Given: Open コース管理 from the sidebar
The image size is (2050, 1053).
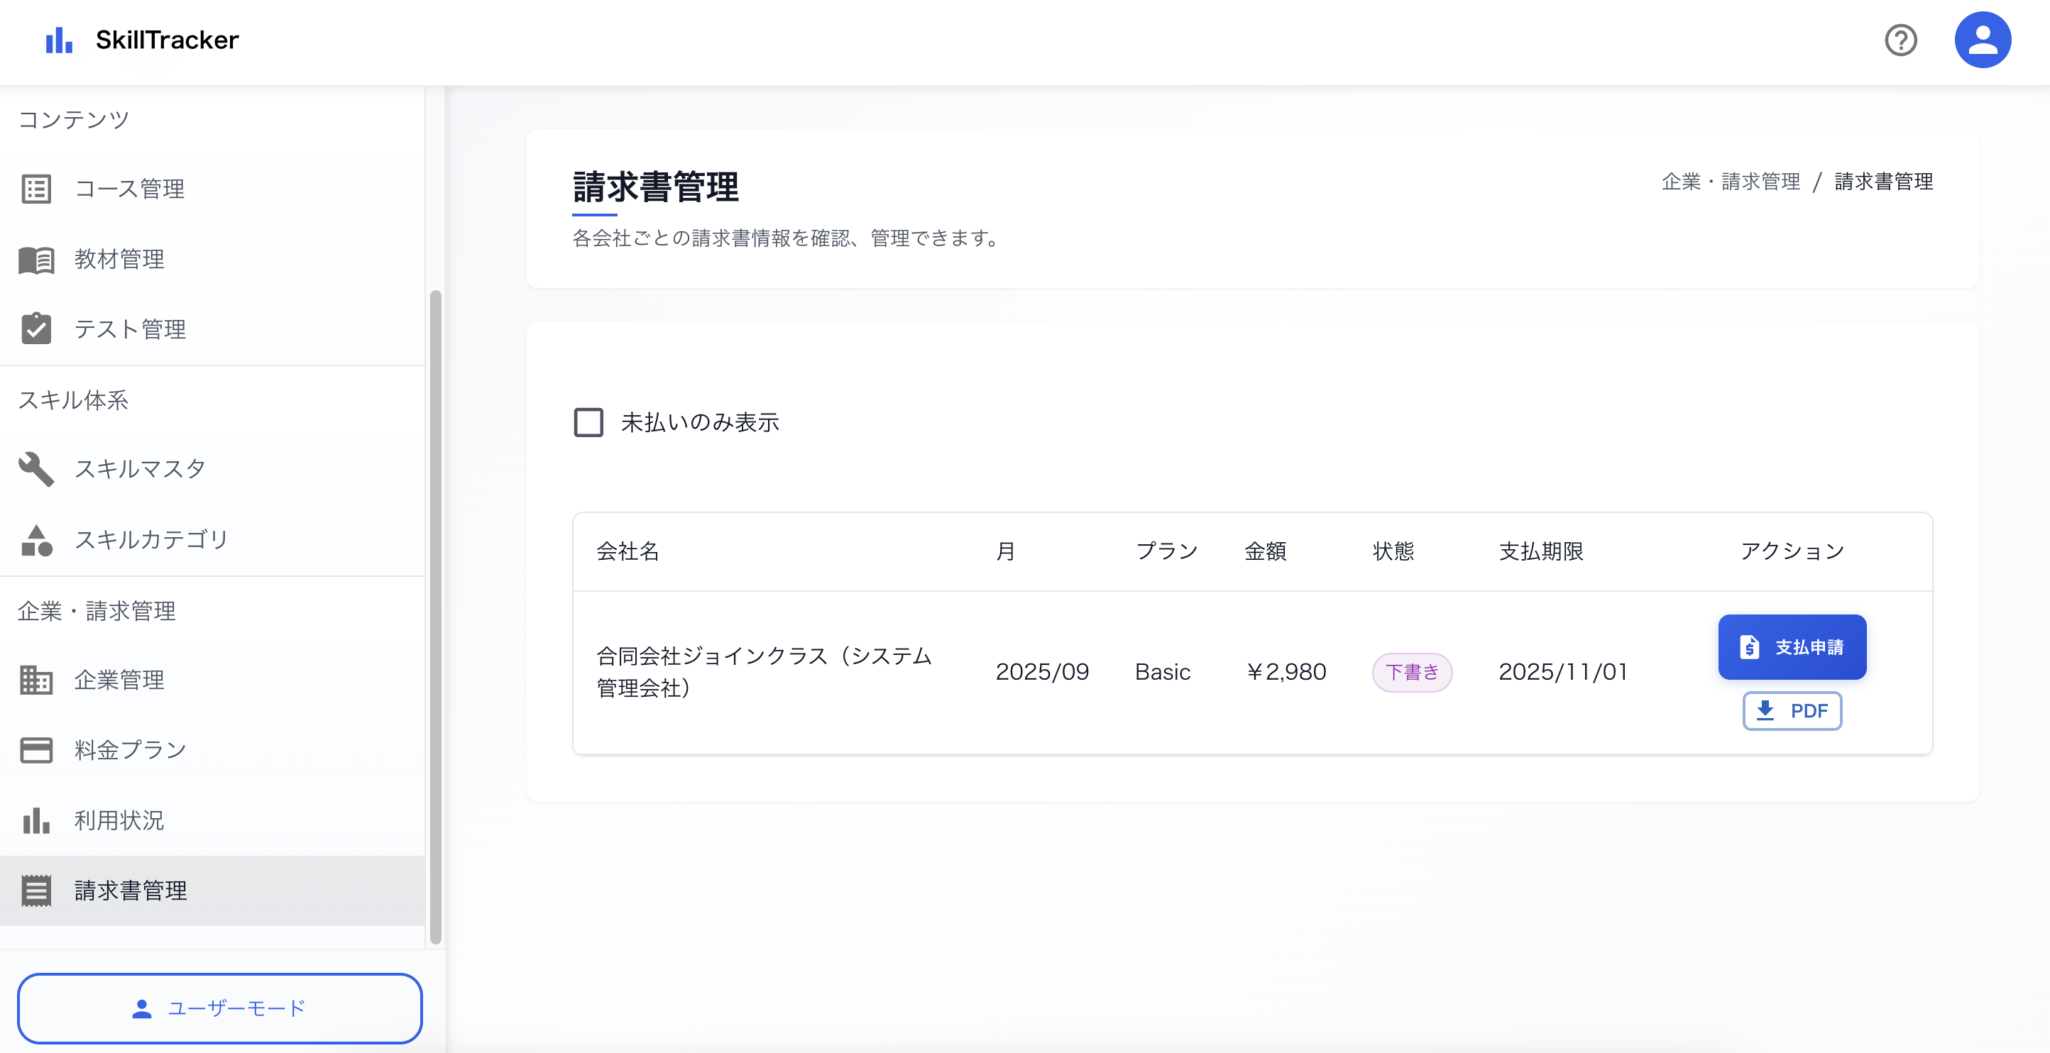Looking at the screenshot, I should pyautogui.click(x=129, y=189).
